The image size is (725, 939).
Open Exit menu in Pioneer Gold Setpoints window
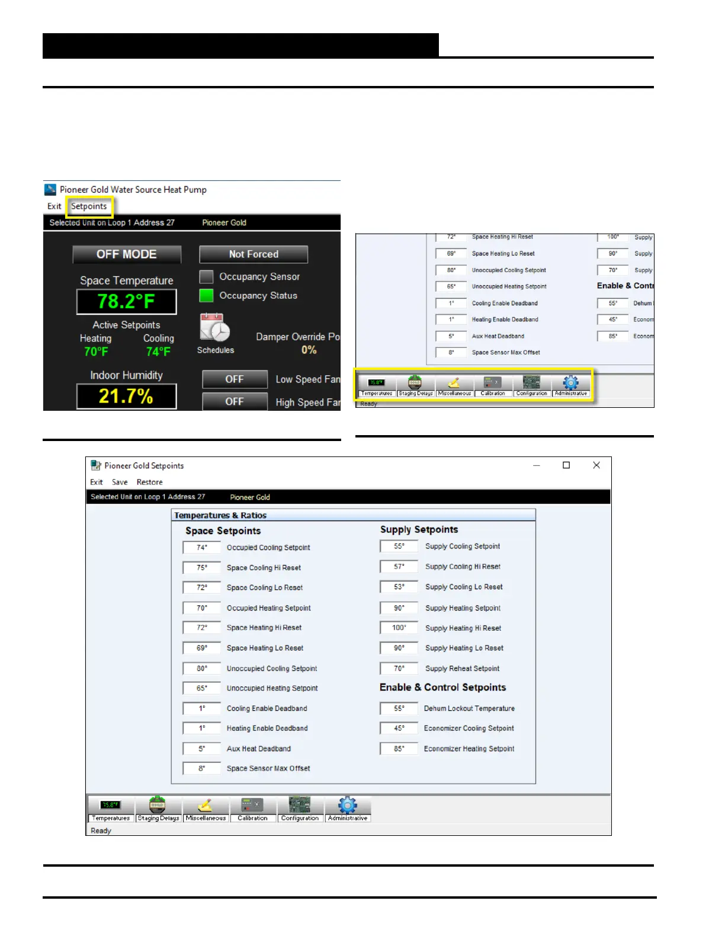[x=97, y=483]
